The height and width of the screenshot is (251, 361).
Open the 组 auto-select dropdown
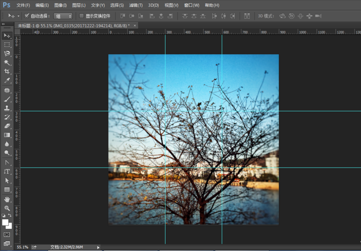[63, 16]
